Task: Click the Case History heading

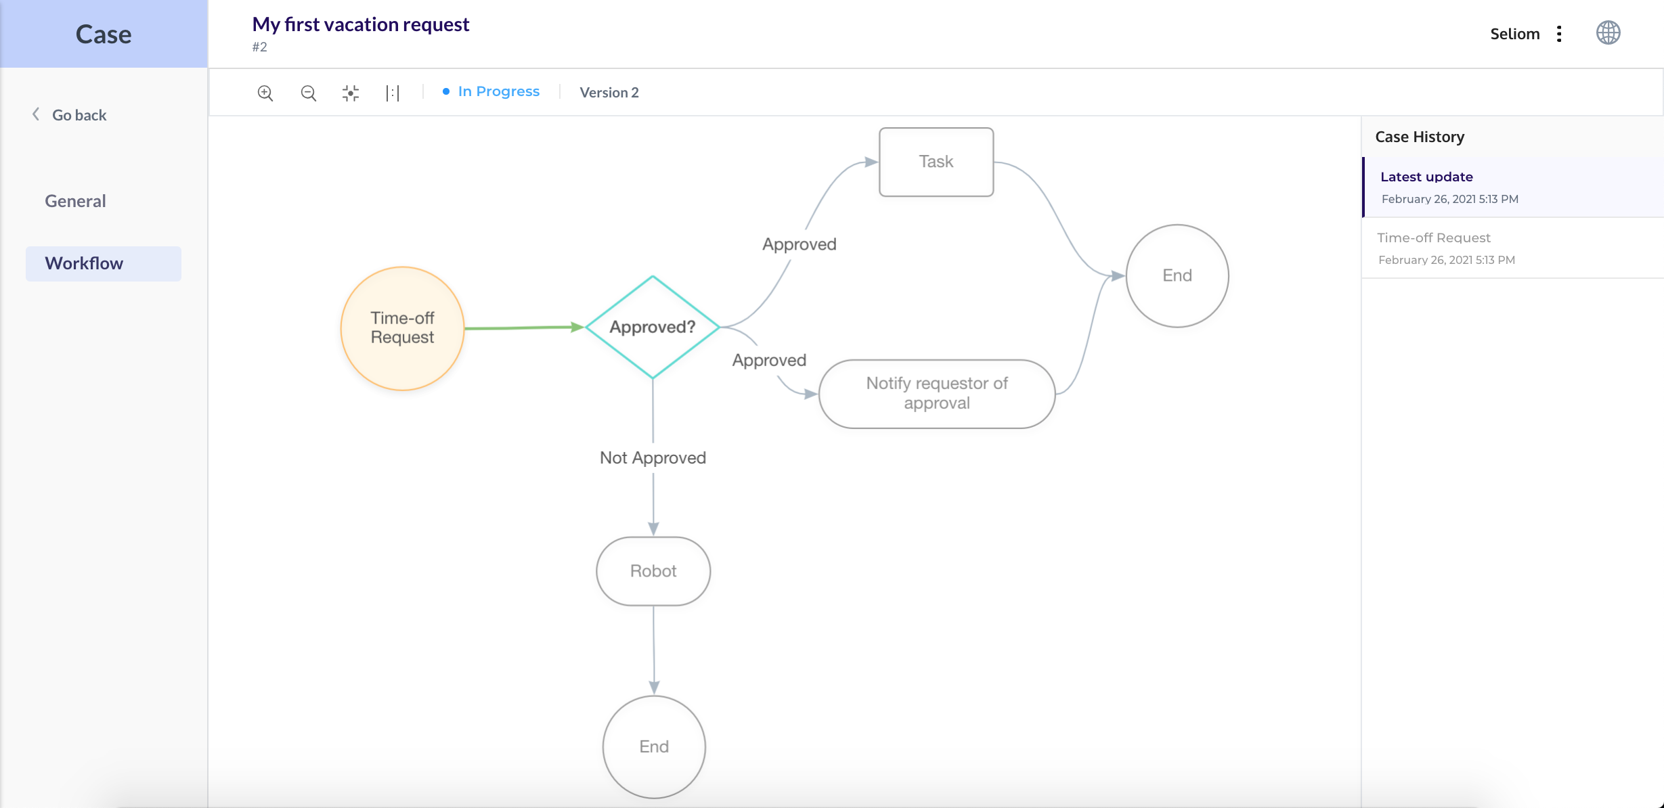Action: pyautogui.click(x=1420, y=137)
